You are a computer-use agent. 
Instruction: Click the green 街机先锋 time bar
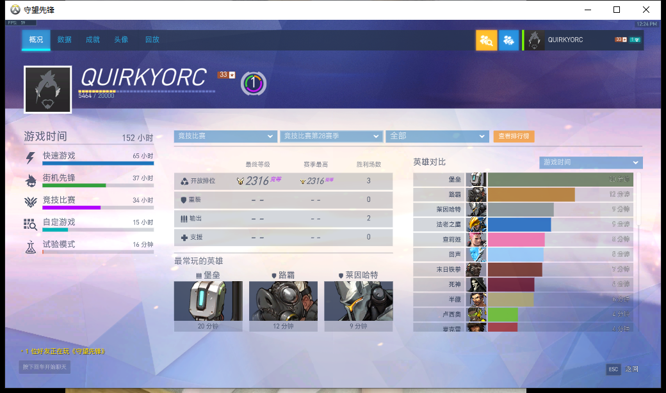click(74, 185)
